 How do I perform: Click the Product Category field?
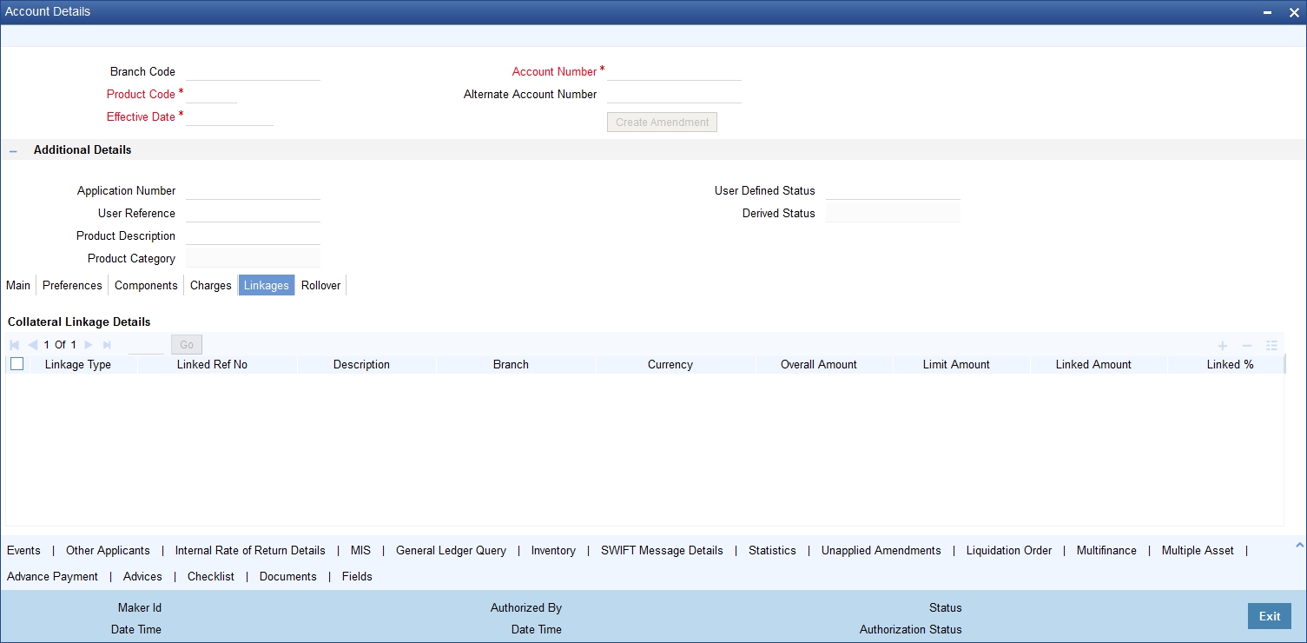[253, 259]
